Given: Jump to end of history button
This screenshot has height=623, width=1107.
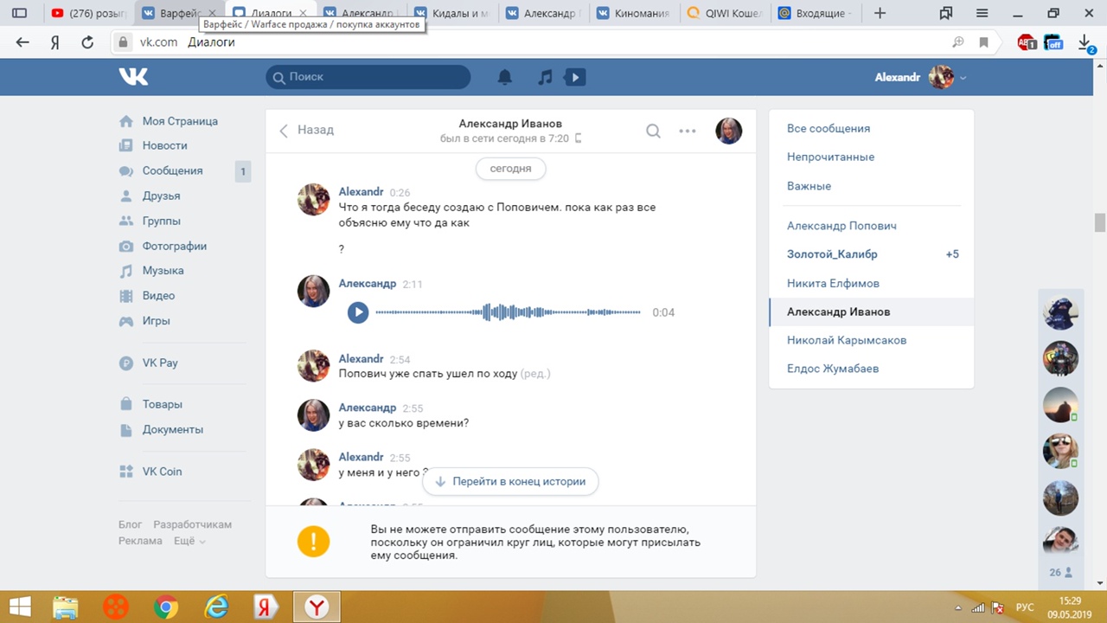Looking at the screenshot, I should [x=510, y=481].
